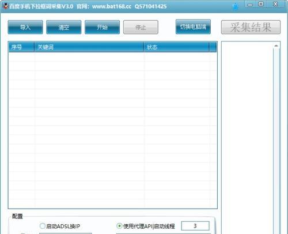
Task: Click the results panel vertical scrollbar track
Action: [x=276, y=141]
